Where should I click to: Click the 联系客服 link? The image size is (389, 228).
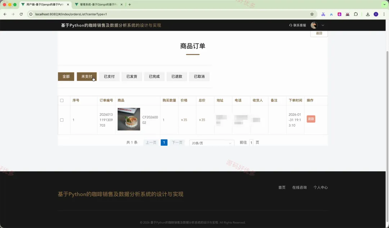pos(298,25)
